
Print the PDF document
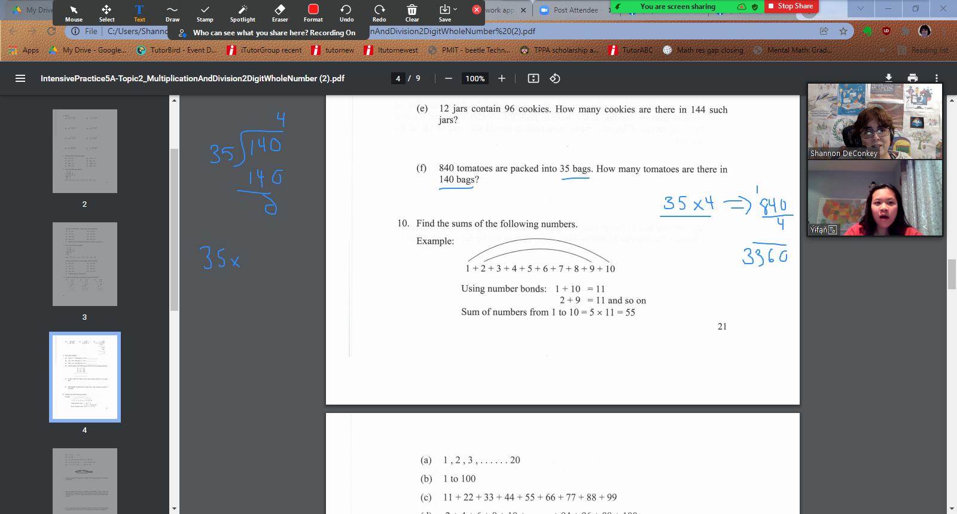(x=913, y=78)
